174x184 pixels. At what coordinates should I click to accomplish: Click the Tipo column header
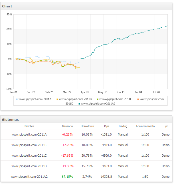[x=165, y=126]
